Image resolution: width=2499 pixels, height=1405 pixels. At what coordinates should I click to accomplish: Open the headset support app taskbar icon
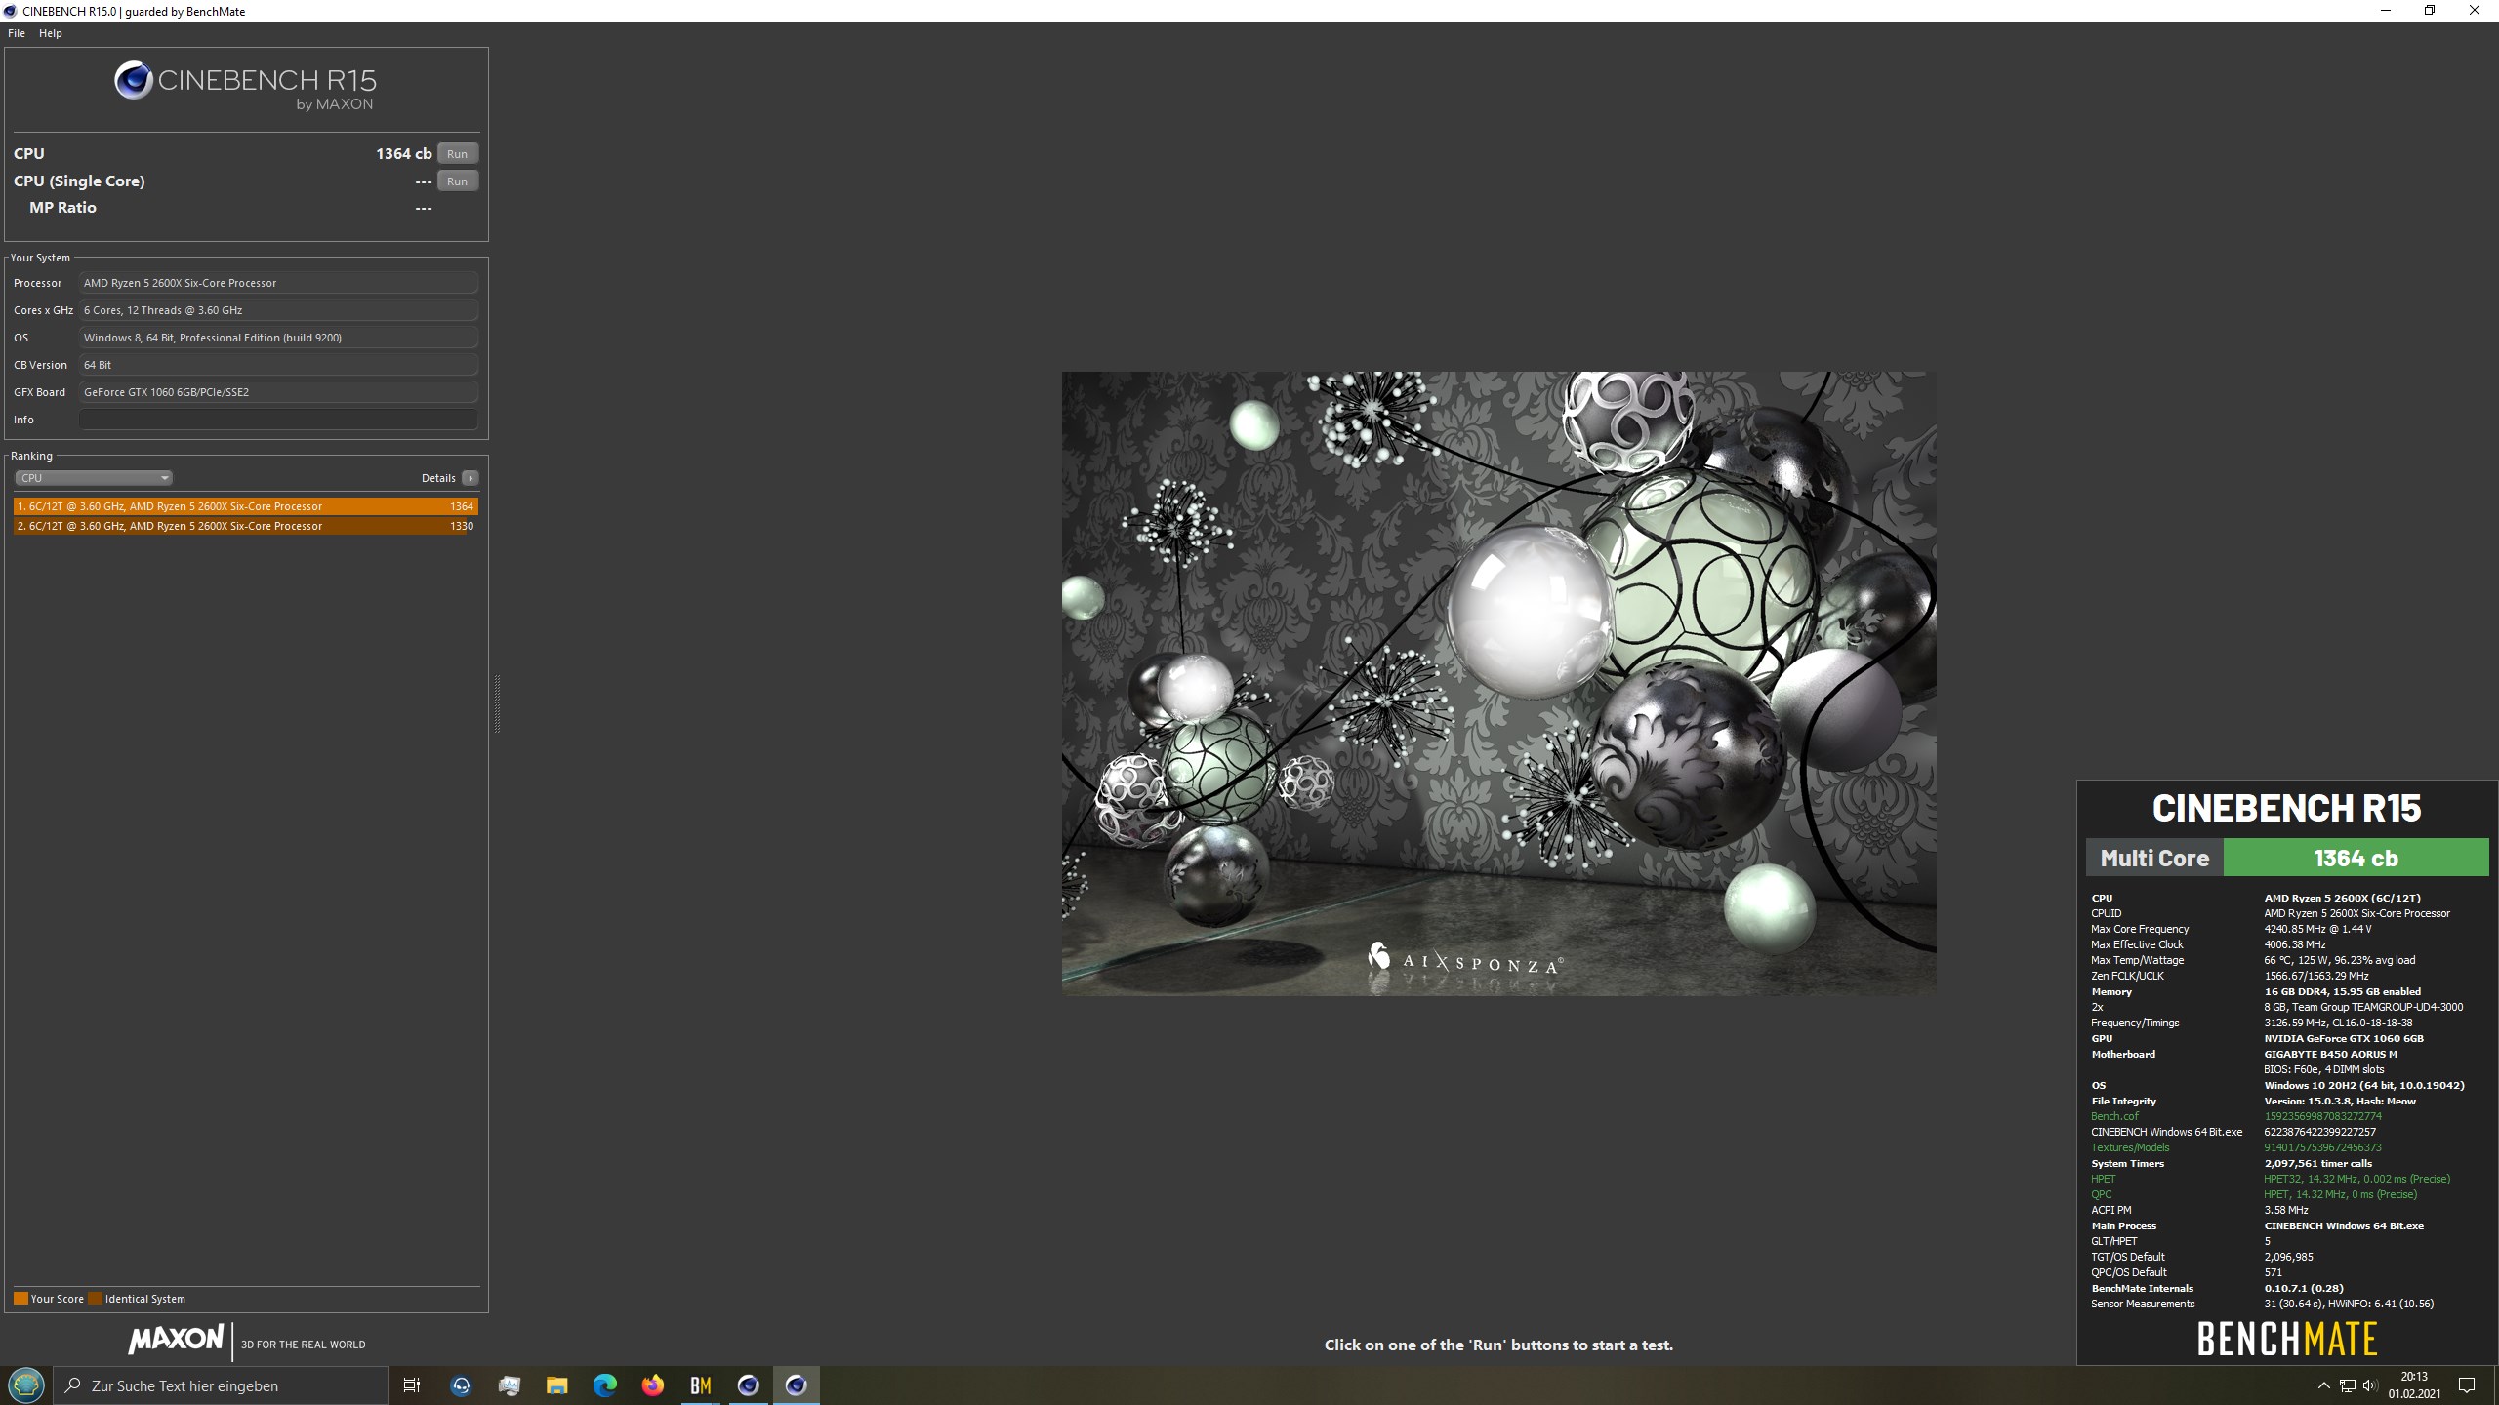(x=461, y=1385)
